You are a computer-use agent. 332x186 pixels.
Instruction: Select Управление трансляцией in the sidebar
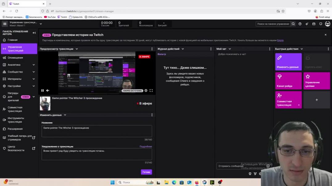tap(19, 49)
